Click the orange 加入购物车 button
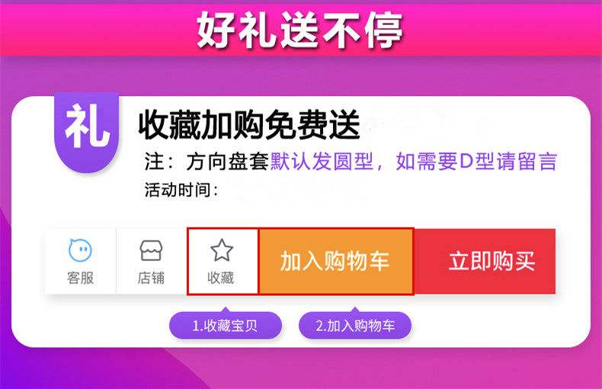Image resolution: width=602 pixels, height=389 pixels. point(336,261)
